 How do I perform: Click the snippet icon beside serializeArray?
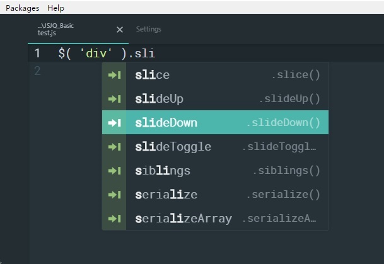[114, 219]
